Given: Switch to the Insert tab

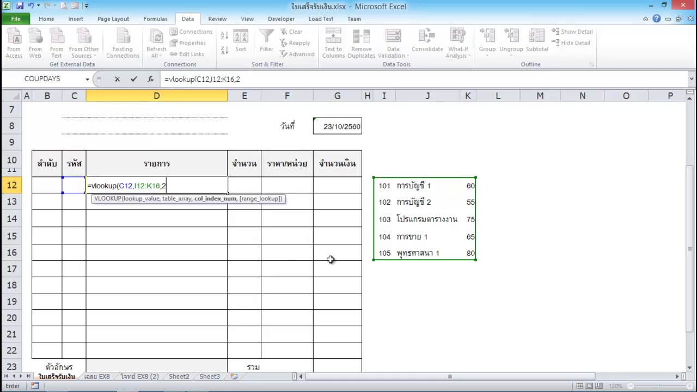Looking at the screenshot, I should 76,19.
